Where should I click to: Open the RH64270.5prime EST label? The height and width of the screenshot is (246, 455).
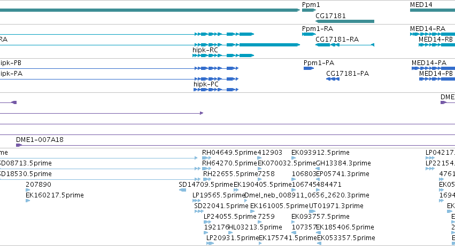(229, 163)
